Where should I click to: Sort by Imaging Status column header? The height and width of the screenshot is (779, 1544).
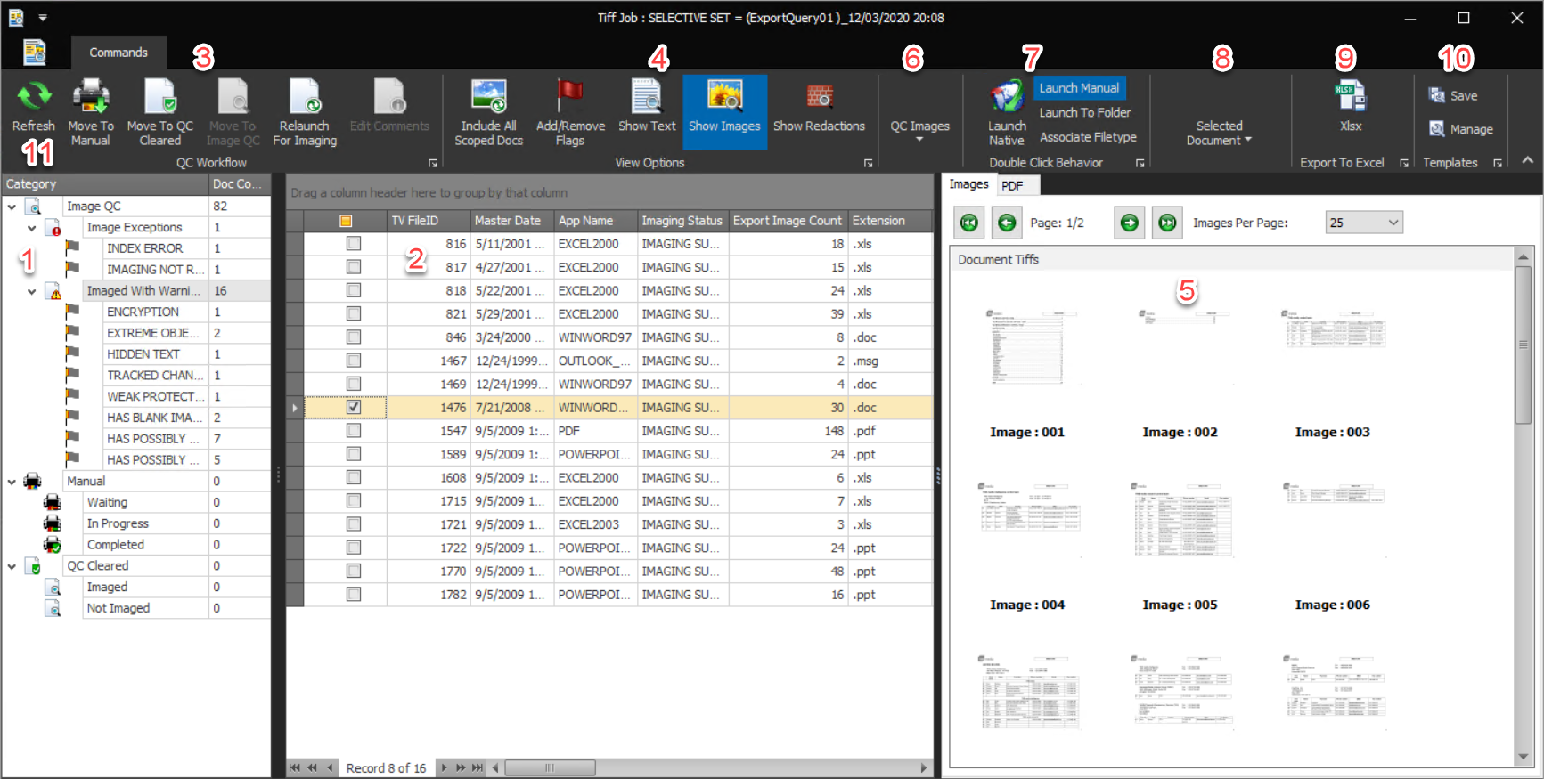tap(682, 221)
